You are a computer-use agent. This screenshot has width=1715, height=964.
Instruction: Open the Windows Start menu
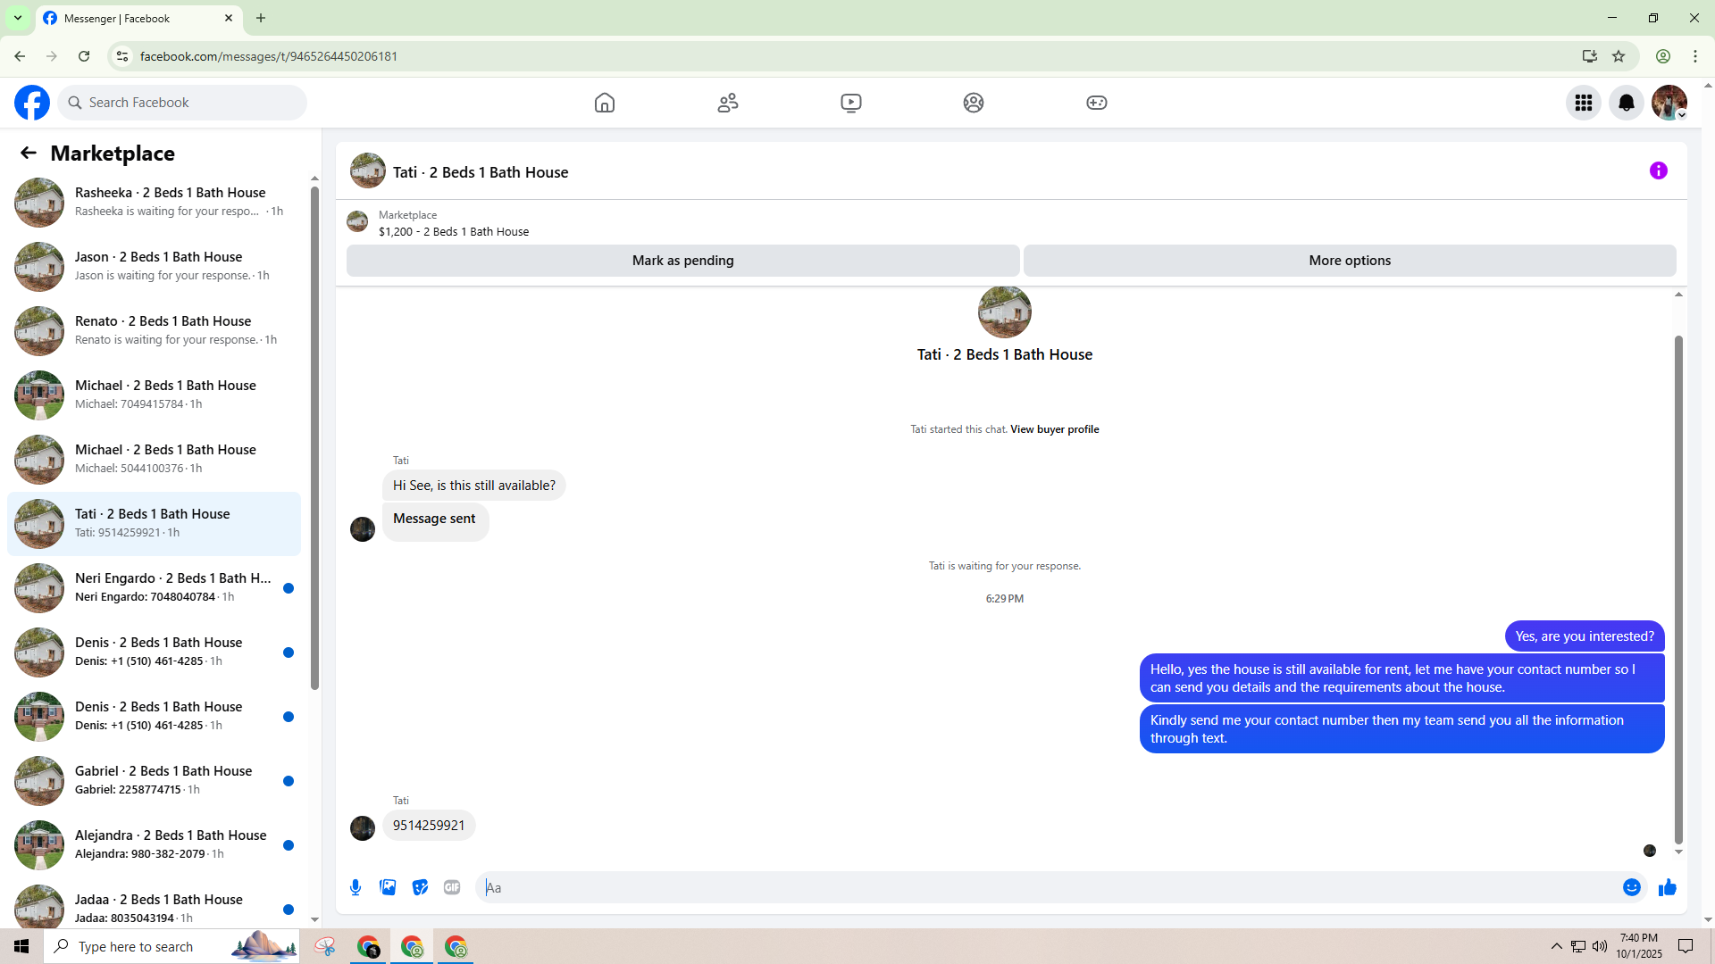point(21,946)
